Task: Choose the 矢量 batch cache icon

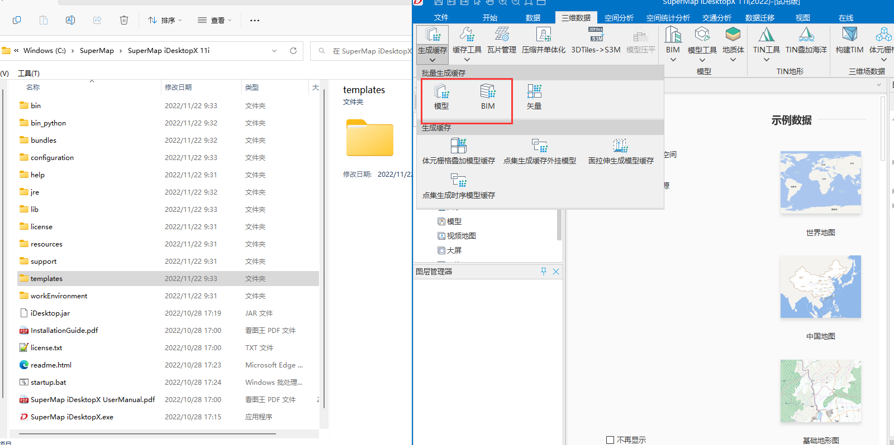Action: tap(534, 96)
